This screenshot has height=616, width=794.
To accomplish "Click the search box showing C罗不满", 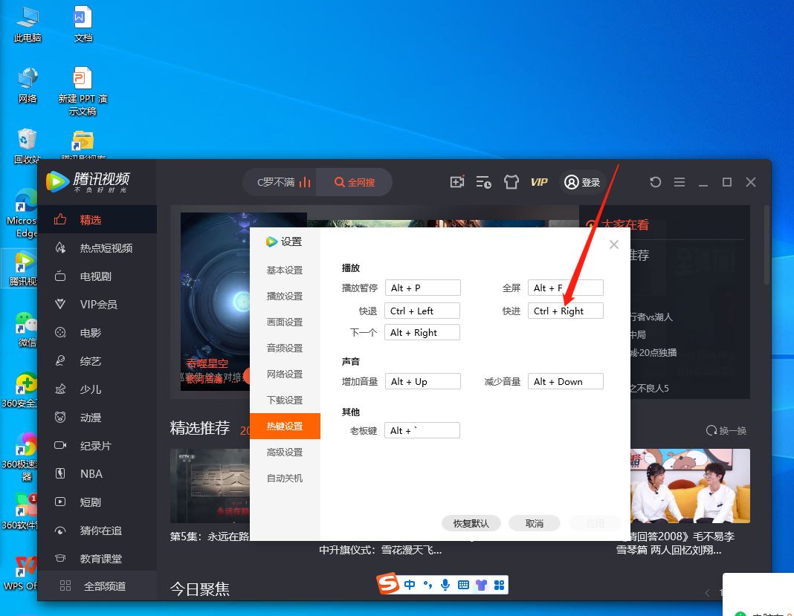I will point(280,182).
